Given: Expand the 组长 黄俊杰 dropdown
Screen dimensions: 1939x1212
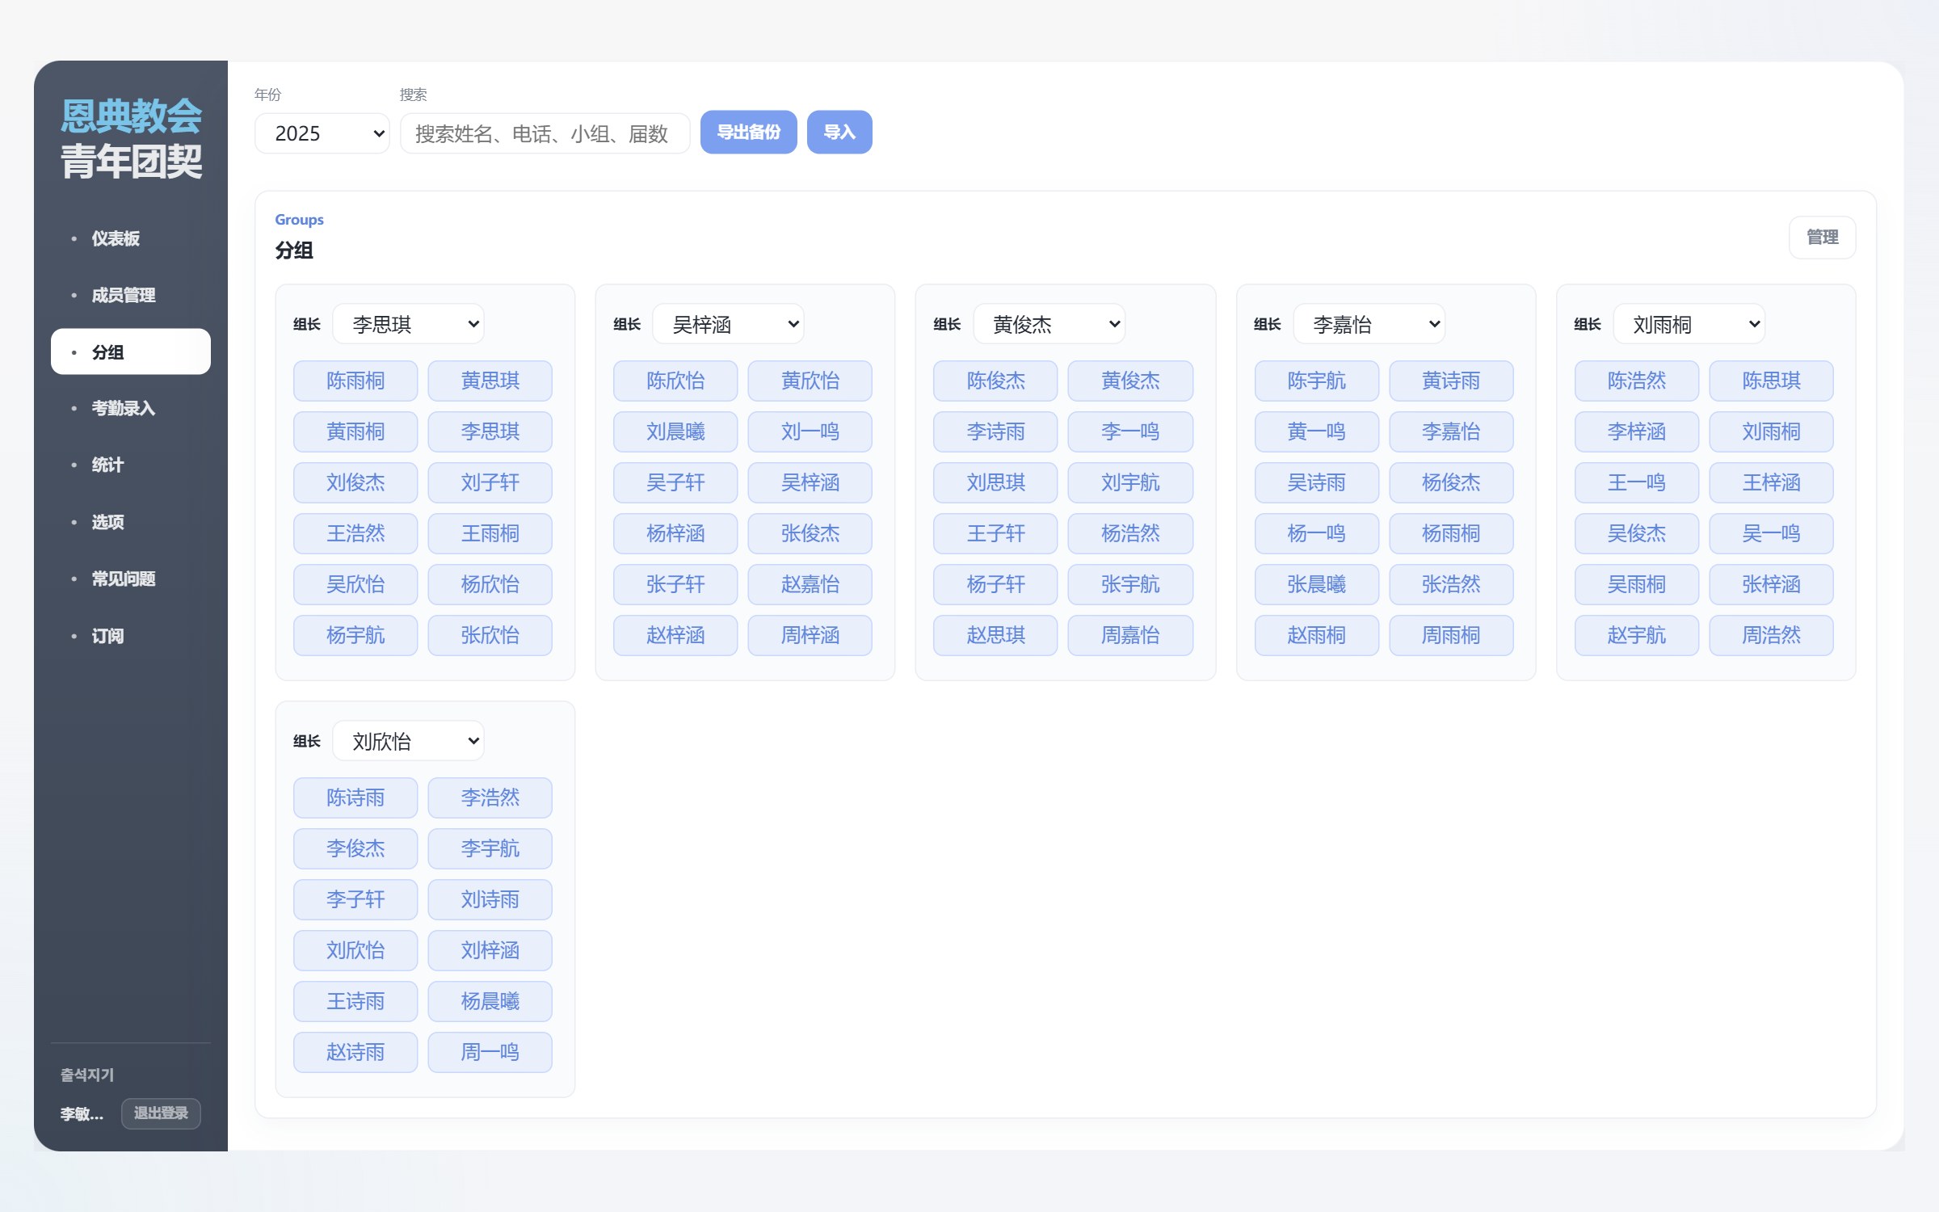Looking at the screenshot, I should pyautogui.click(x=1049, y=324).
